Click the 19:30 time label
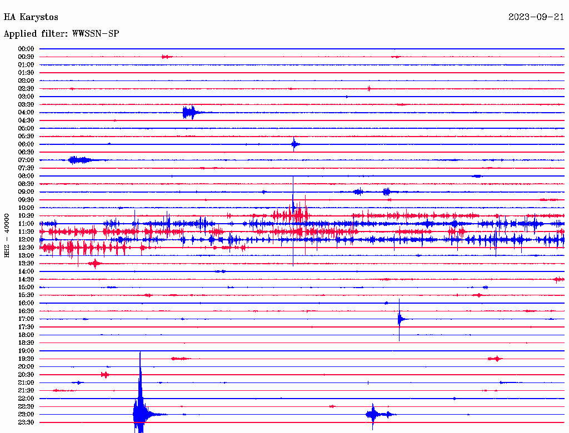This screenshot has height=433, width=569. (x=26, y=359)
